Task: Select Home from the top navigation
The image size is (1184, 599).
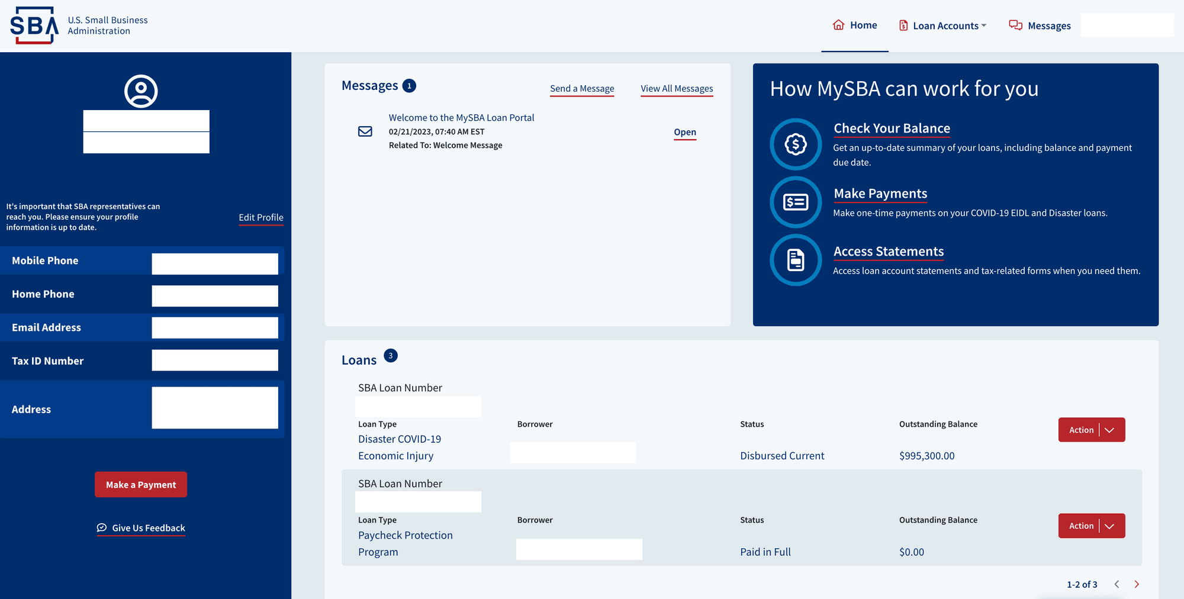Action: click(863, 25)
